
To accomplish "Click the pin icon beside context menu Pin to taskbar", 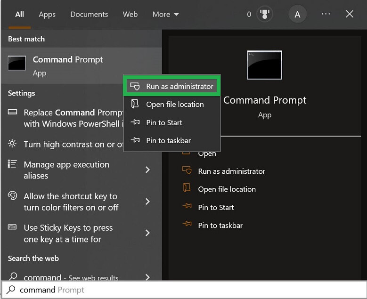I will [x=135, y=140].
